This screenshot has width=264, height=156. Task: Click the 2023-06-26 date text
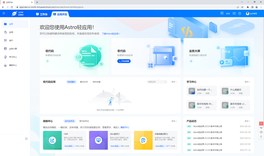point(245,126)
